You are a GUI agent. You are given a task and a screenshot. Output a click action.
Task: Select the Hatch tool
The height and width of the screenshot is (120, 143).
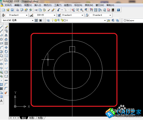(x=1, y=85)
